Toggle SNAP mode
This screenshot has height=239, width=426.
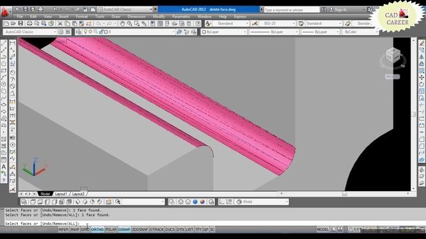(x=75, y=230)
